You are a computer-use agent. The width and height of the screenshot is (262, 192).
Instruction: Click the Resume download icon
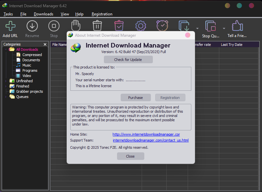[x=32, y=26]
